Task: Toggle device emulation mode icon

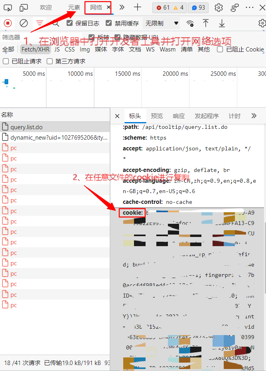Action: 24,8
